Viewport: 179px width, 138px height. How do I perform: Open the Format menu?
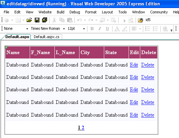coord(91,12)
